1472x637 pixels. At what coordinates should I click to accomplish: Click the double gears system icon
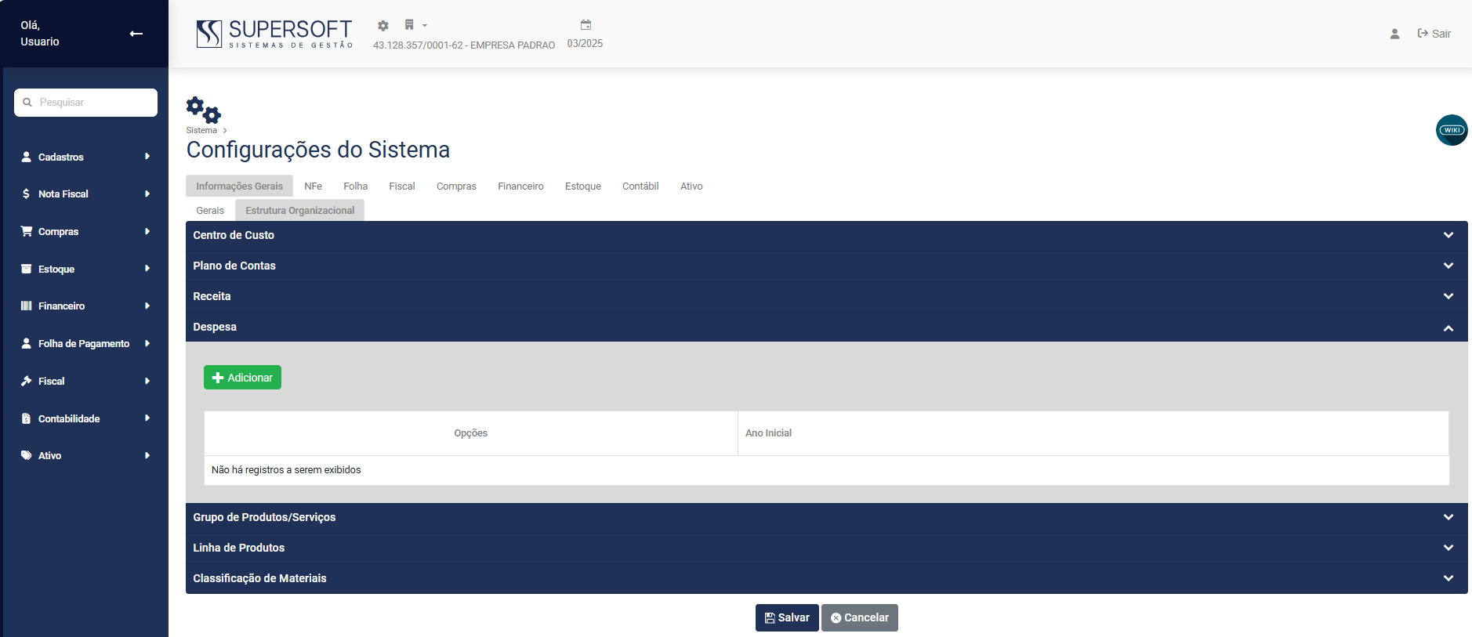click(x=204, y=110)
